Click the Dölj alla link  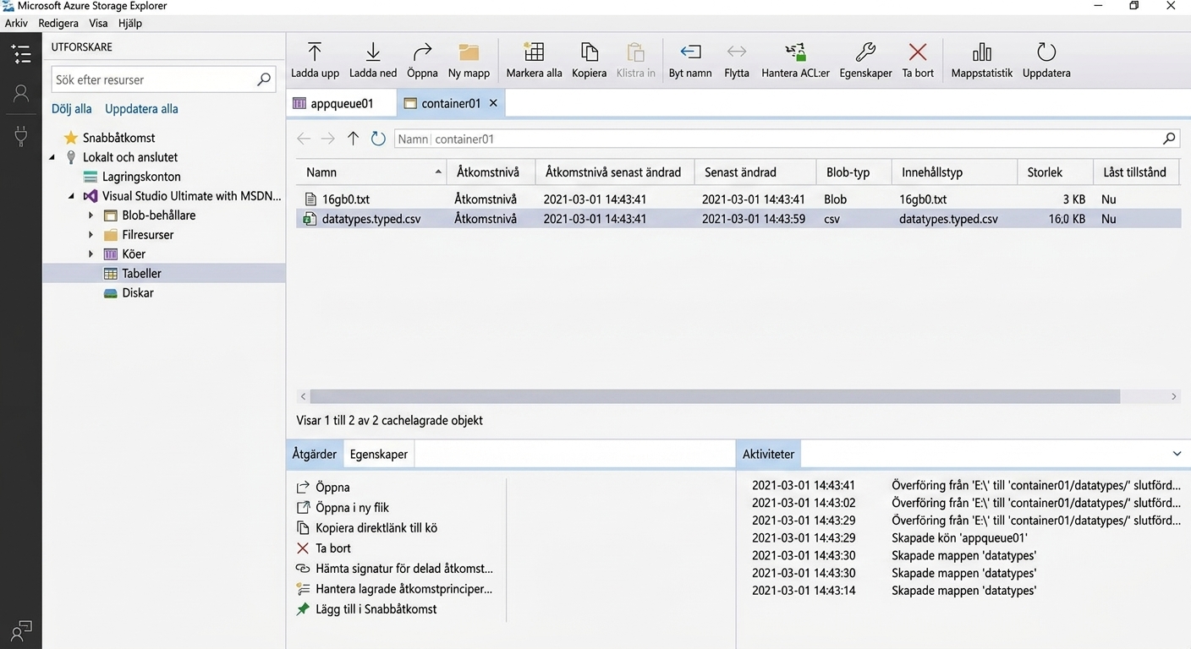[72, 109]
